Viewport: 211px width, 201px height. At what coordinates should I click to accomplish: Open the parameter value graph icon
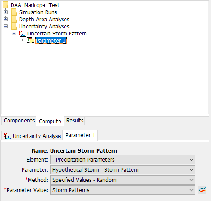tap(202, 190)
